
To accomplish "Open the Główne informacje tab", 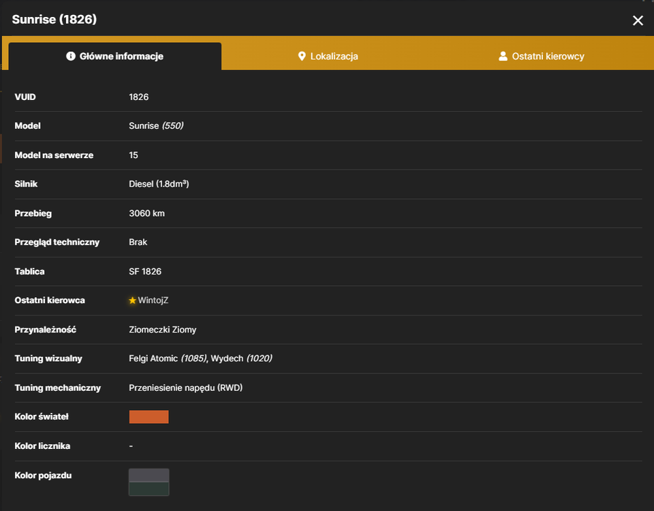I will (114, 56).
